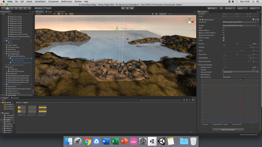The image size is (262, 147).
Task: Disable Play On Awake checkbox
Action: 224,38
